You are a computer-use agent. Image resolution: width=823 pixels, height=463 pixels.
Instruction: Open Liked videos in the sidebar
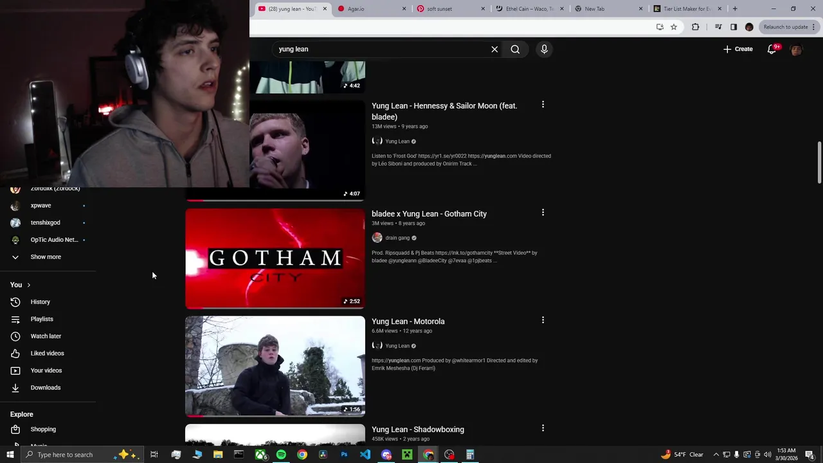(47, 353)
